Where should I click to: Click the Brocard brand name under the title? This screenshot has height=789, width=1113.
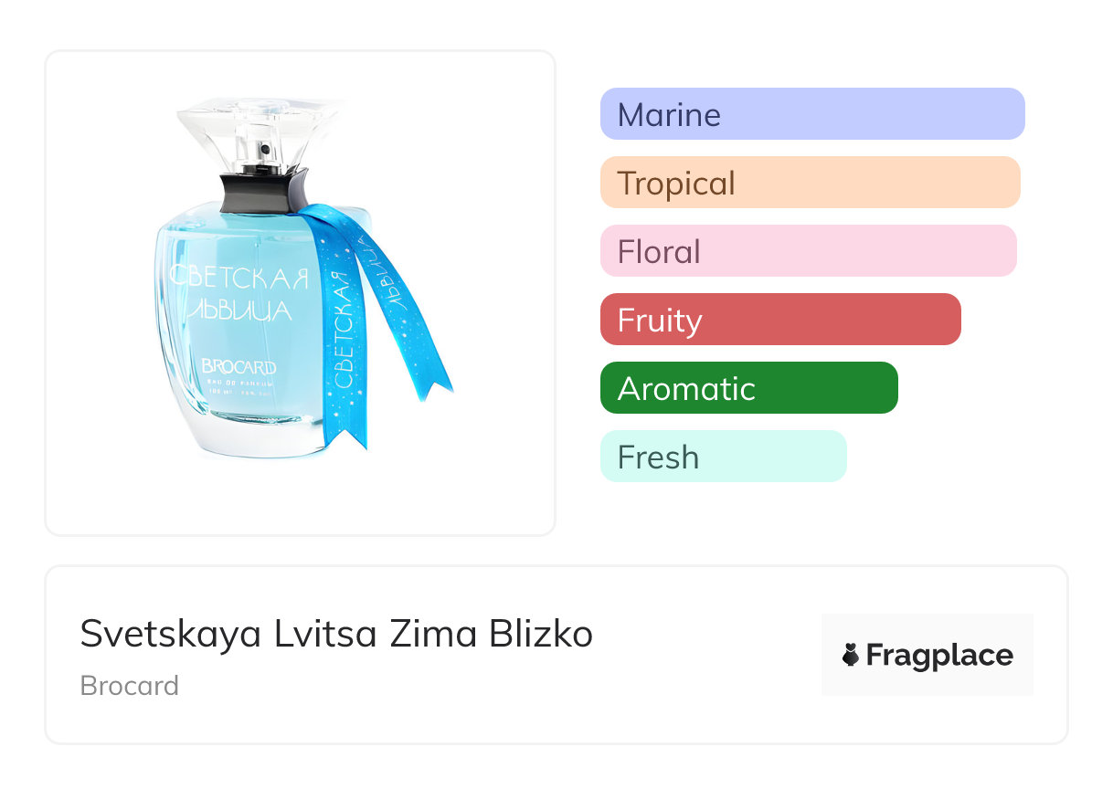(x=130, y=686)
